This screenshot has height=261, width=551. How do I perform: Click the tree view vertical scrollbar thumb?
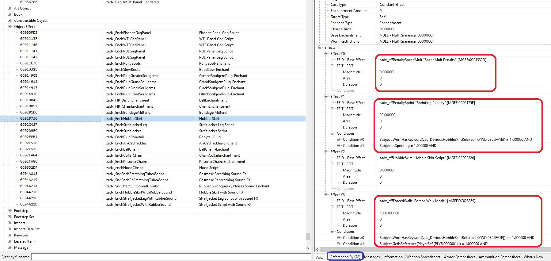(x=308, y=236)
